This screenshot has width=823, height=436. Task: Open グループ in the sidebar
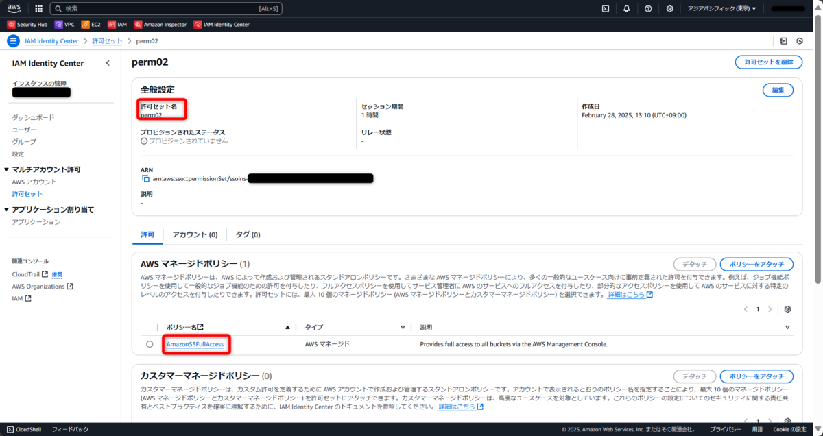(24, 142)
